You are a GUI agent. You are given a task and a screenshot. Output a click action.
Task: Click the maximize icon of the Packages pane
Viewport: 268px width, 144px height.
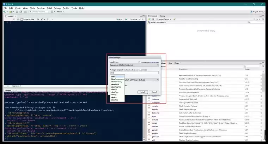click(263, 63)
